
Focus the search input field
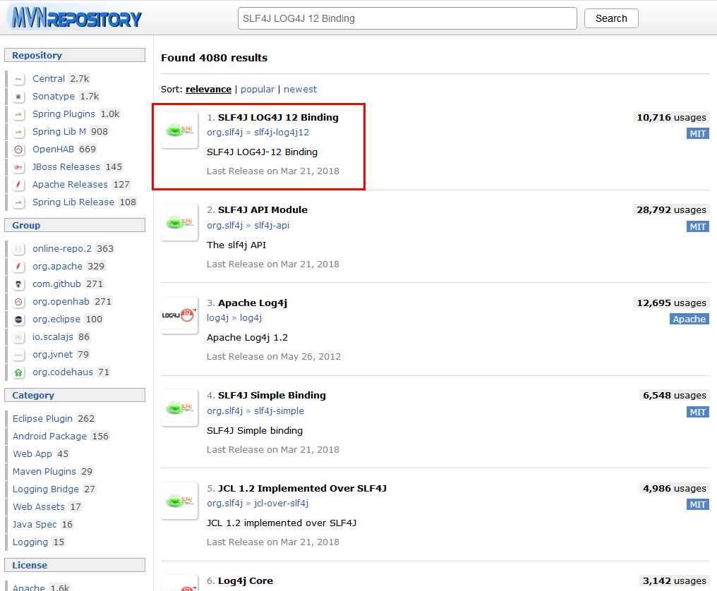pyautogui.click(x=407, y=18)
